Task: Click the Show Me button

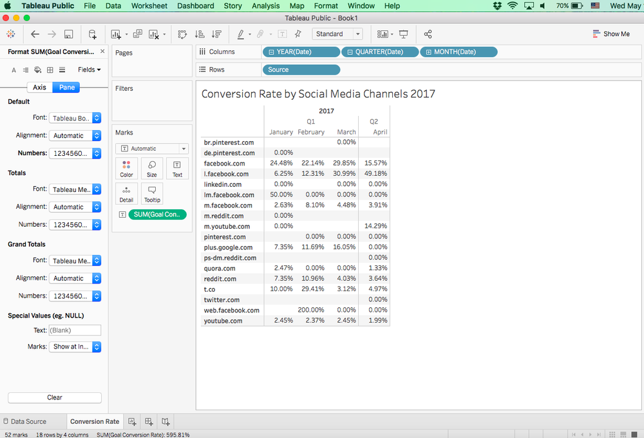Action: click(x=611, y=34)
